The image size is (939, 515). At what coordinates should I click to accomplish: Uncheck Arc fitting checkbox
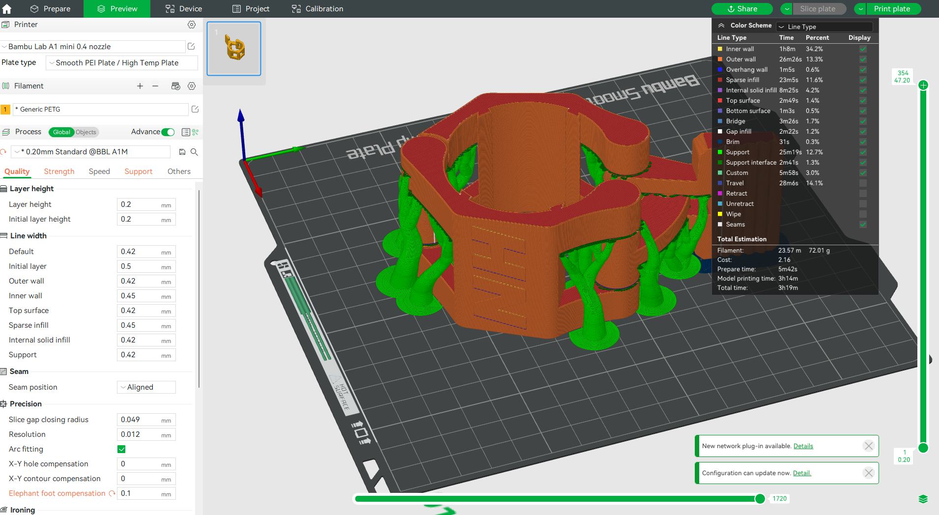pos(121,449)
